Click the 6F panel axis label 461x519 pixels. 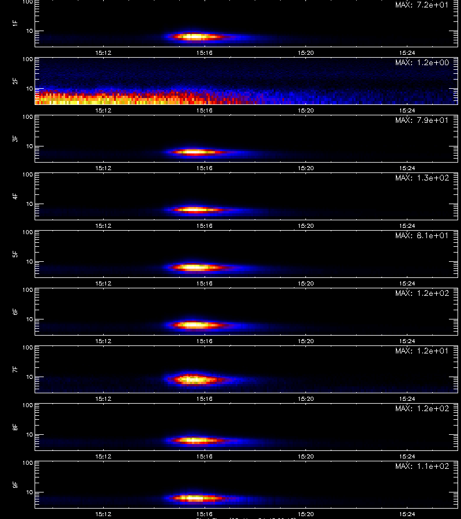tap(15, 312)
